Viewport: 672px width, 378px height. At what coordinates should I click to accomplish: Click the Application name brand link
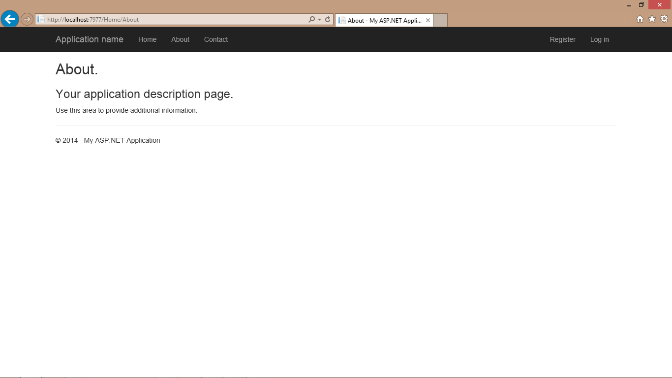point(90,39)
